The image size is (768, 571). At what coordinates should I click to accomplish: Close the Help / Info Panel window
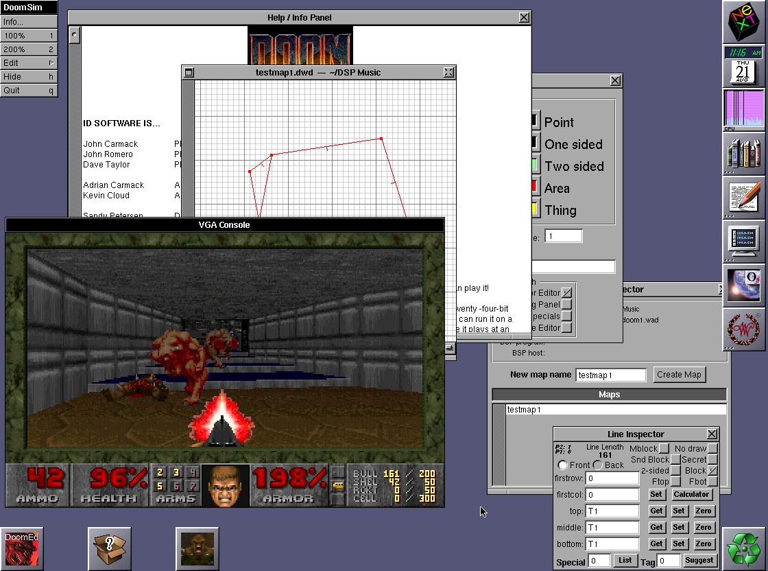click(524, 17)
